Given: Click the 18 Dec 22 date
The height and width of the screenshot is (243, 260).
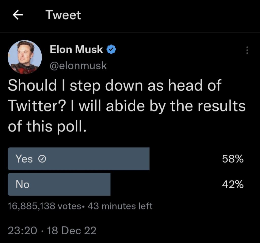Looking at the screenshot, I should click(x=72, y=230).
